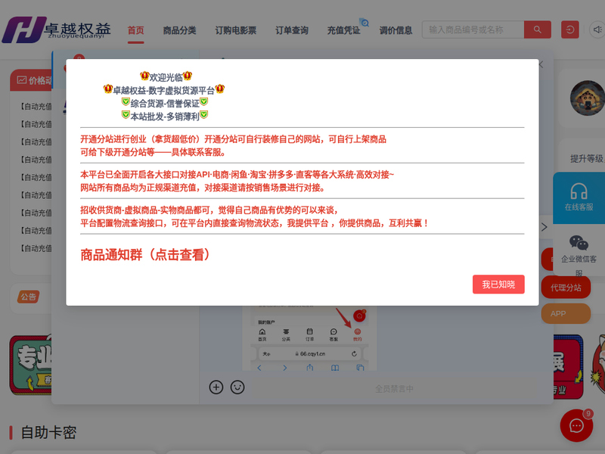605x454 pixels.
Task: Go to 订购电影票 page
Action: click(236, 30)
